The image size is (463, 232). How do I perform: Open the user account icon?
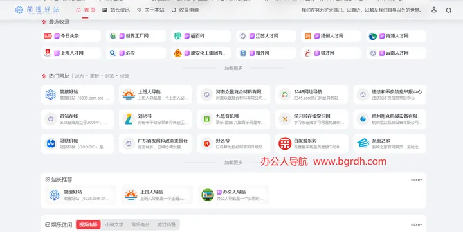434,10
